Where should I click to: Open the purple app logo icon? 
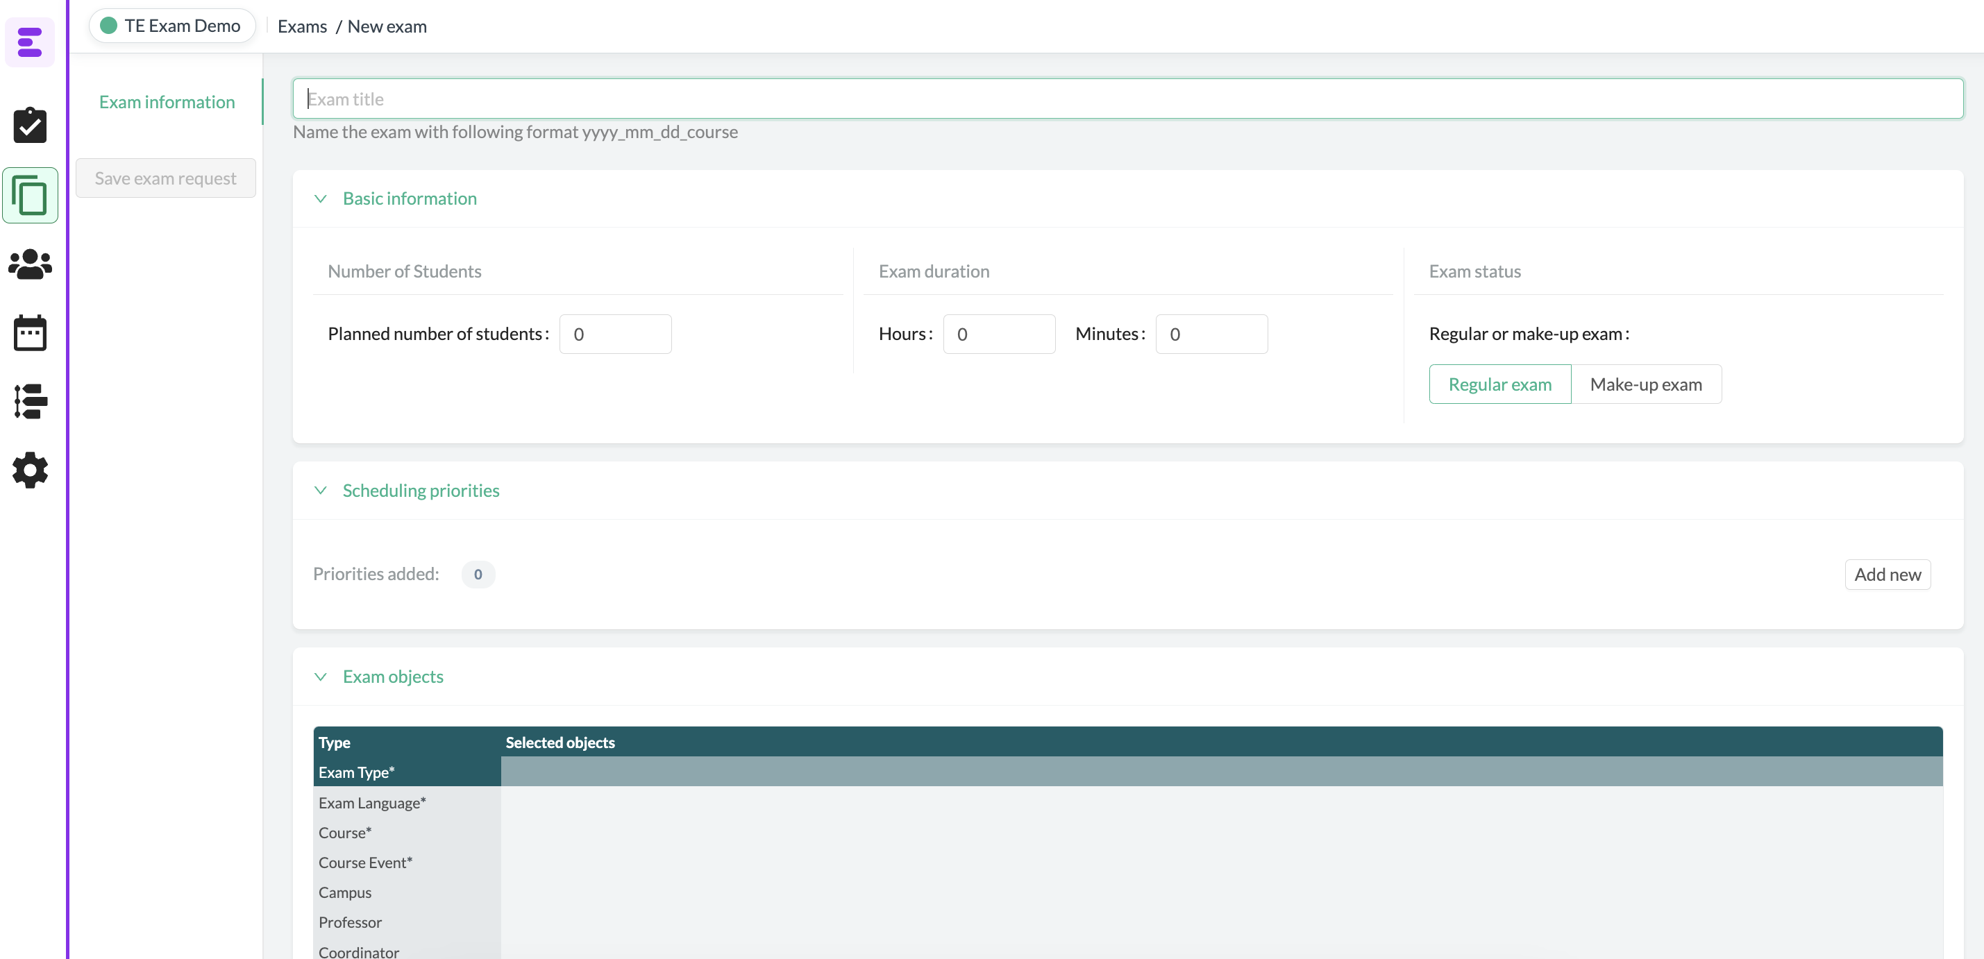coord(29,42)
